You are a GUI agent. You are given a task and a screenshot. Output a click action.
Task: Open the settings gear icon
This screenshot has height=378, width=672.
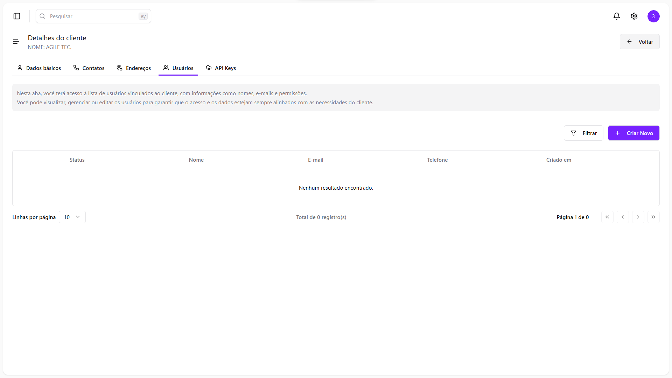tap(634, 16)
